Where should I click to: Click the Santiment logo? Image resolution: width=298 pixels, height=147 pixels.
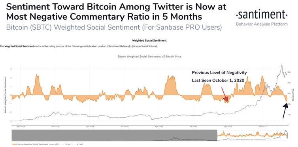tap(262, 15)
